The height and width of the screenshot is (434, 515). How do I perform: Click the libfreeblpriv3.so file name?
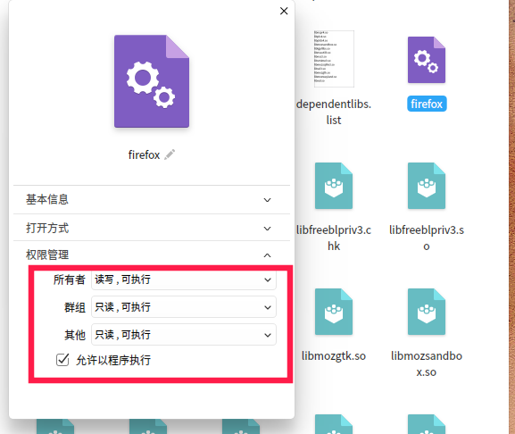click(x=427, y=238)
